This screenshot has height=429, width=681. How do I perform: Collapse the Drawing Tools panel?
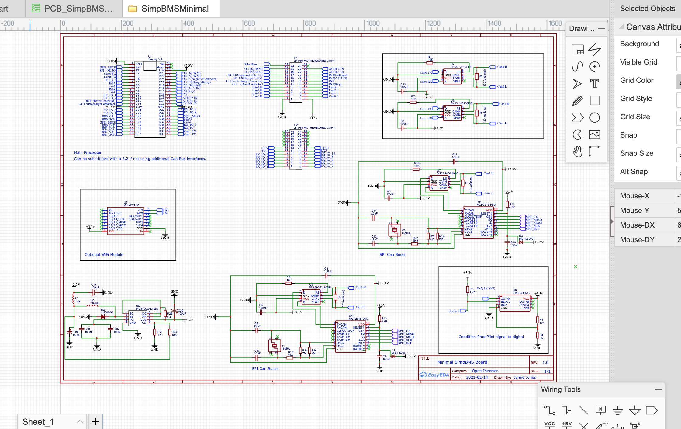pyautogui.click(x=601, y=29)
